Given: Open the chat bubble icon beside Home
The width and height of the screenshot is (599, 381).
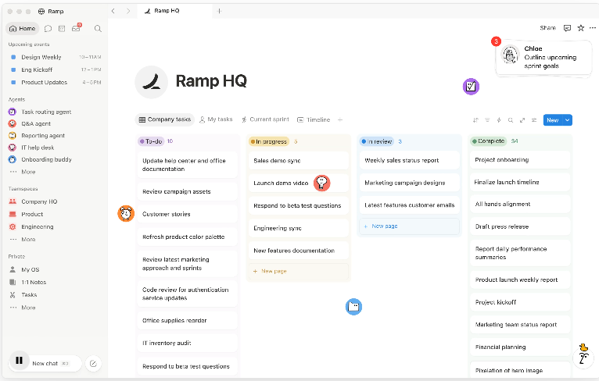Looking at the screenshot, I should pos(48,29).
